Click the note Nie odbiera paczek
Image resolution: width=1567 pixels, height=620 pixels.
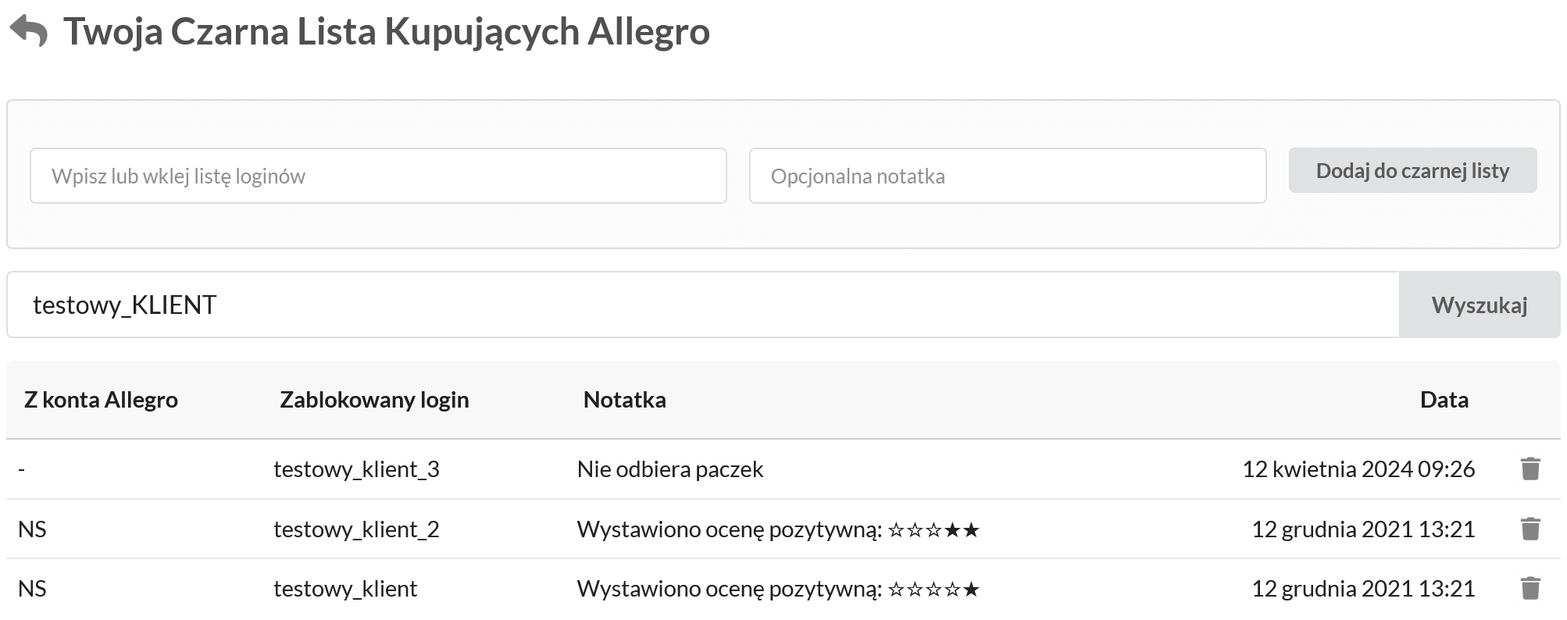669,469
